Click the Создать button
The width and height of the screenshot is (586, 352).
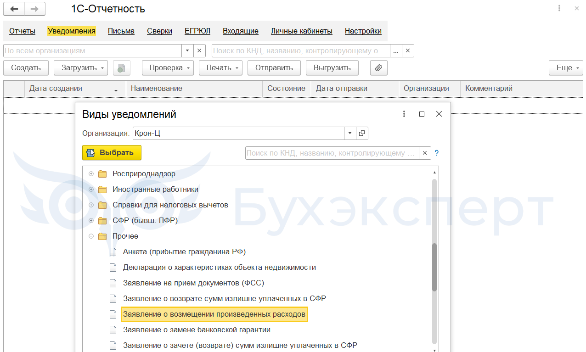click(26, 68)
